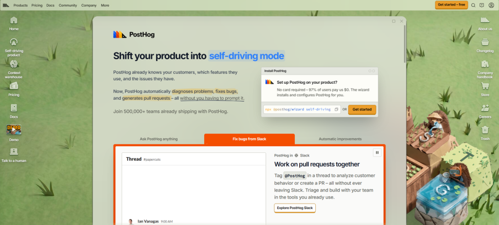This screenshot has width=499, height=225.
Task: Open the Docs desktop icon
Action: click(x=14, y=111)
